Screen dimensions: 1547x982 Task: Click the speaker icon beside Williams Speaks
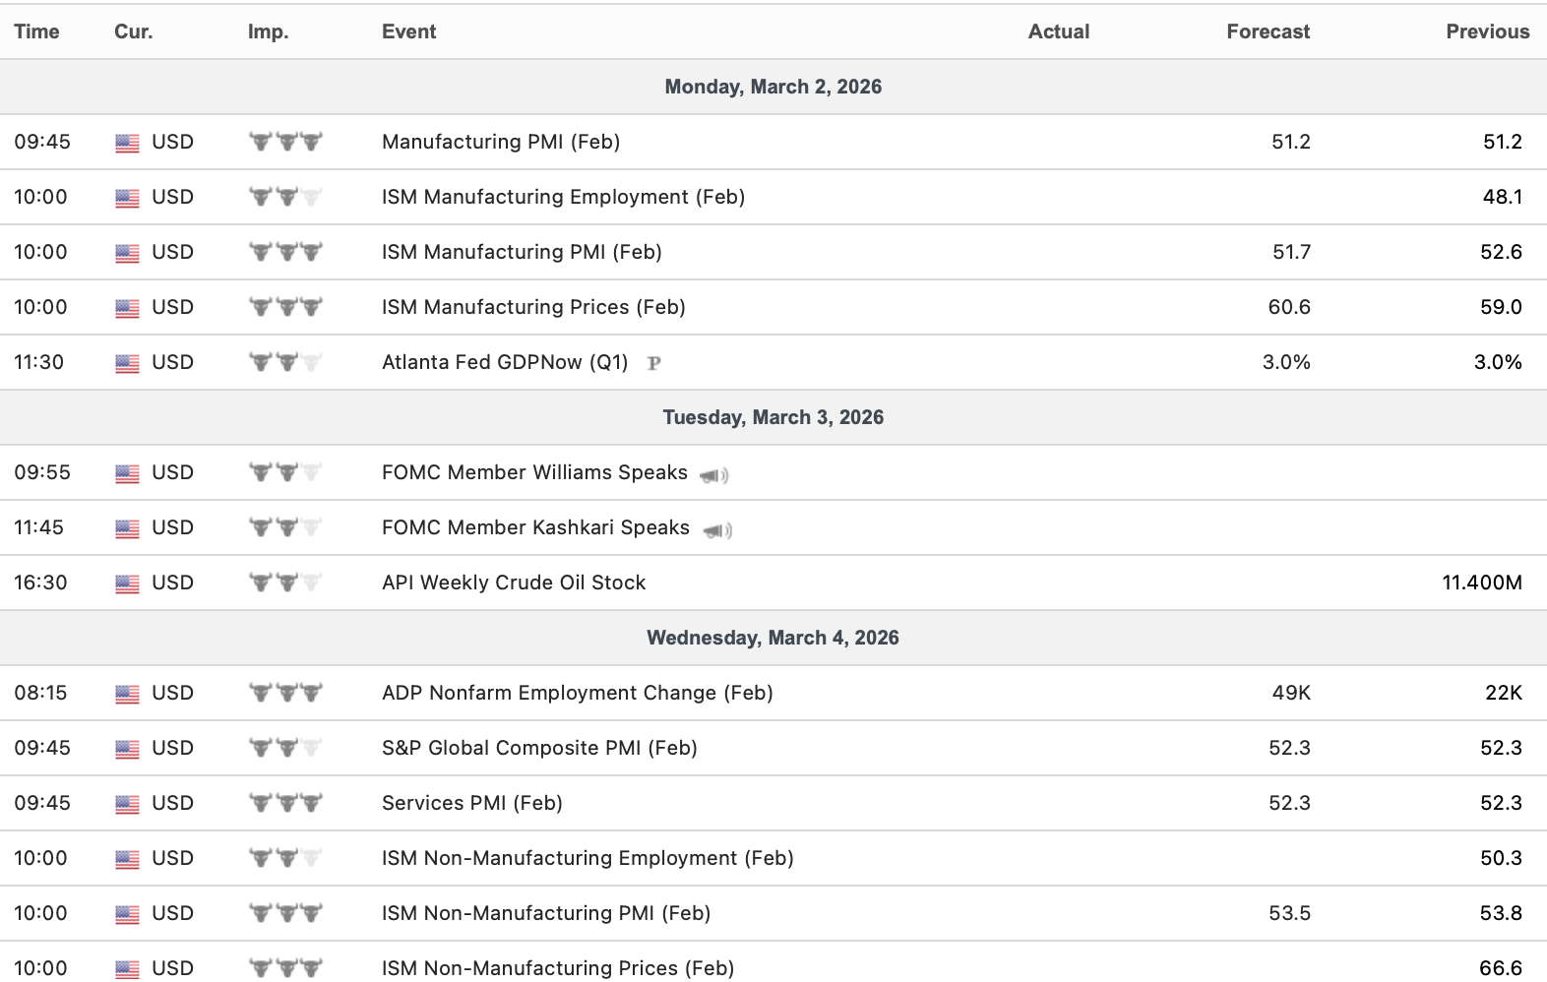(x=713, y=475)
